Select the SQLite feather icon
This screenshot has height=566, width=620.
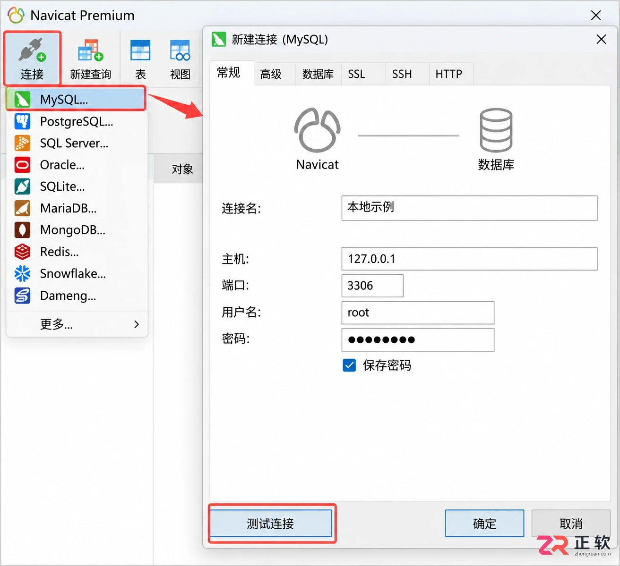(x=22, y=186)
